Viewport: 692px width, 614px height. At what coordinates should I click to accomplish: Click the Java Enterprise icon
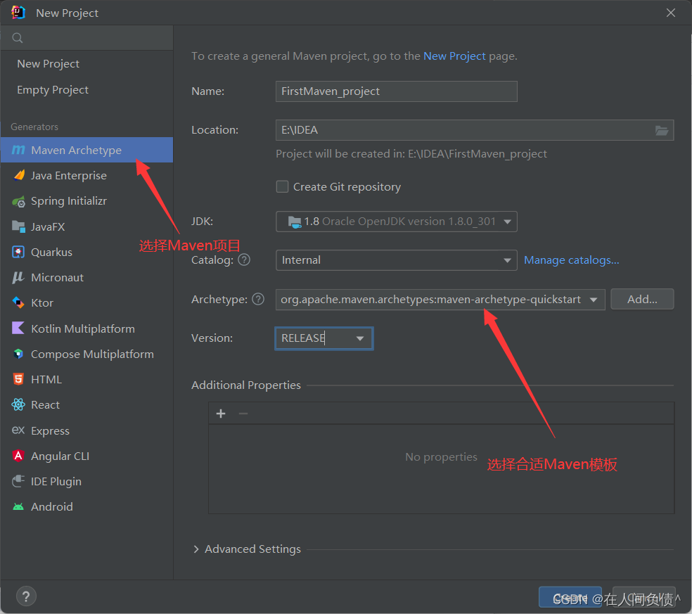(18, 175)
